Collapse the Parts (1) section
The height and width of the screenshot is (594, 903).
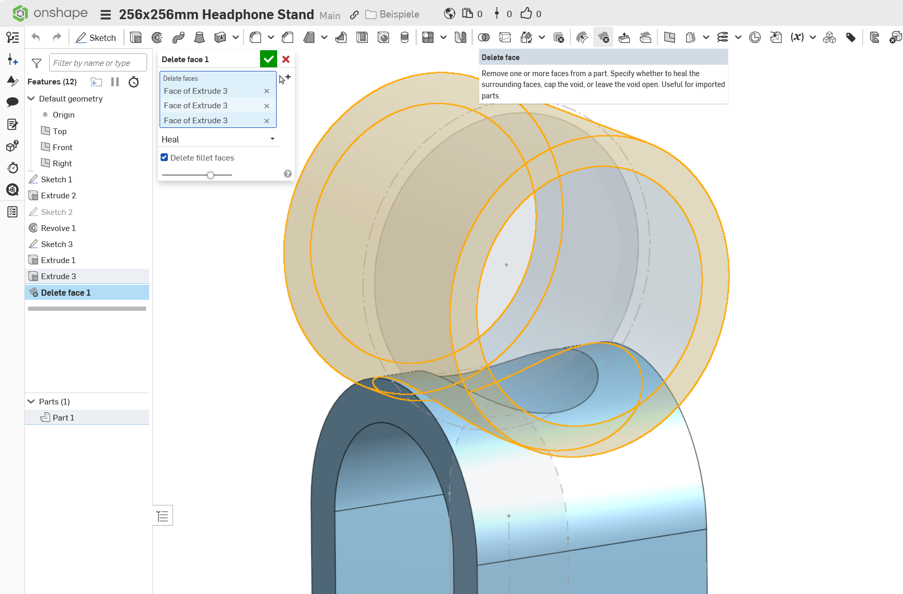31,401
